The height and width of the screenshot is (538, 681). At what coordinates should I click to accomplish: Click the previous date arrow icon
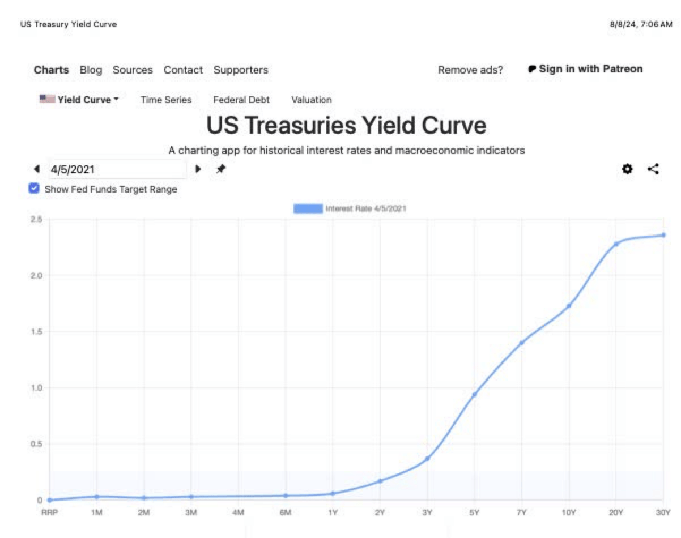pos(37,169)
